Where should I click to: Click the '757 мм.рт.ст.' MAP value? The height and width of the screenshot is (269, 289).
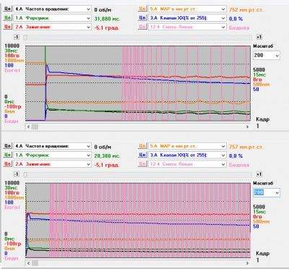246,147
